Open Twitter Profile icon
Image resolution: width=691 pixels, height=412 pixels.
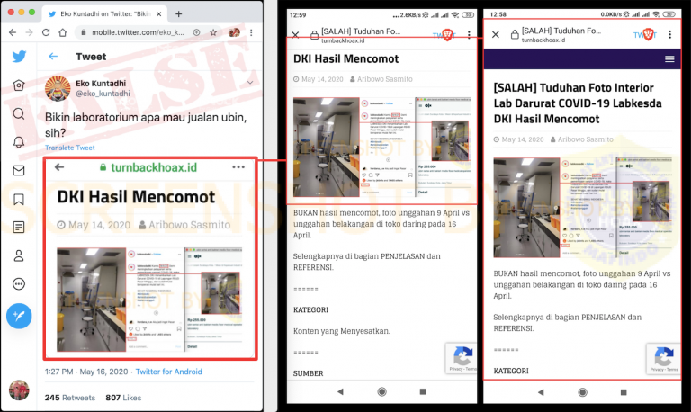click(19, 255)
